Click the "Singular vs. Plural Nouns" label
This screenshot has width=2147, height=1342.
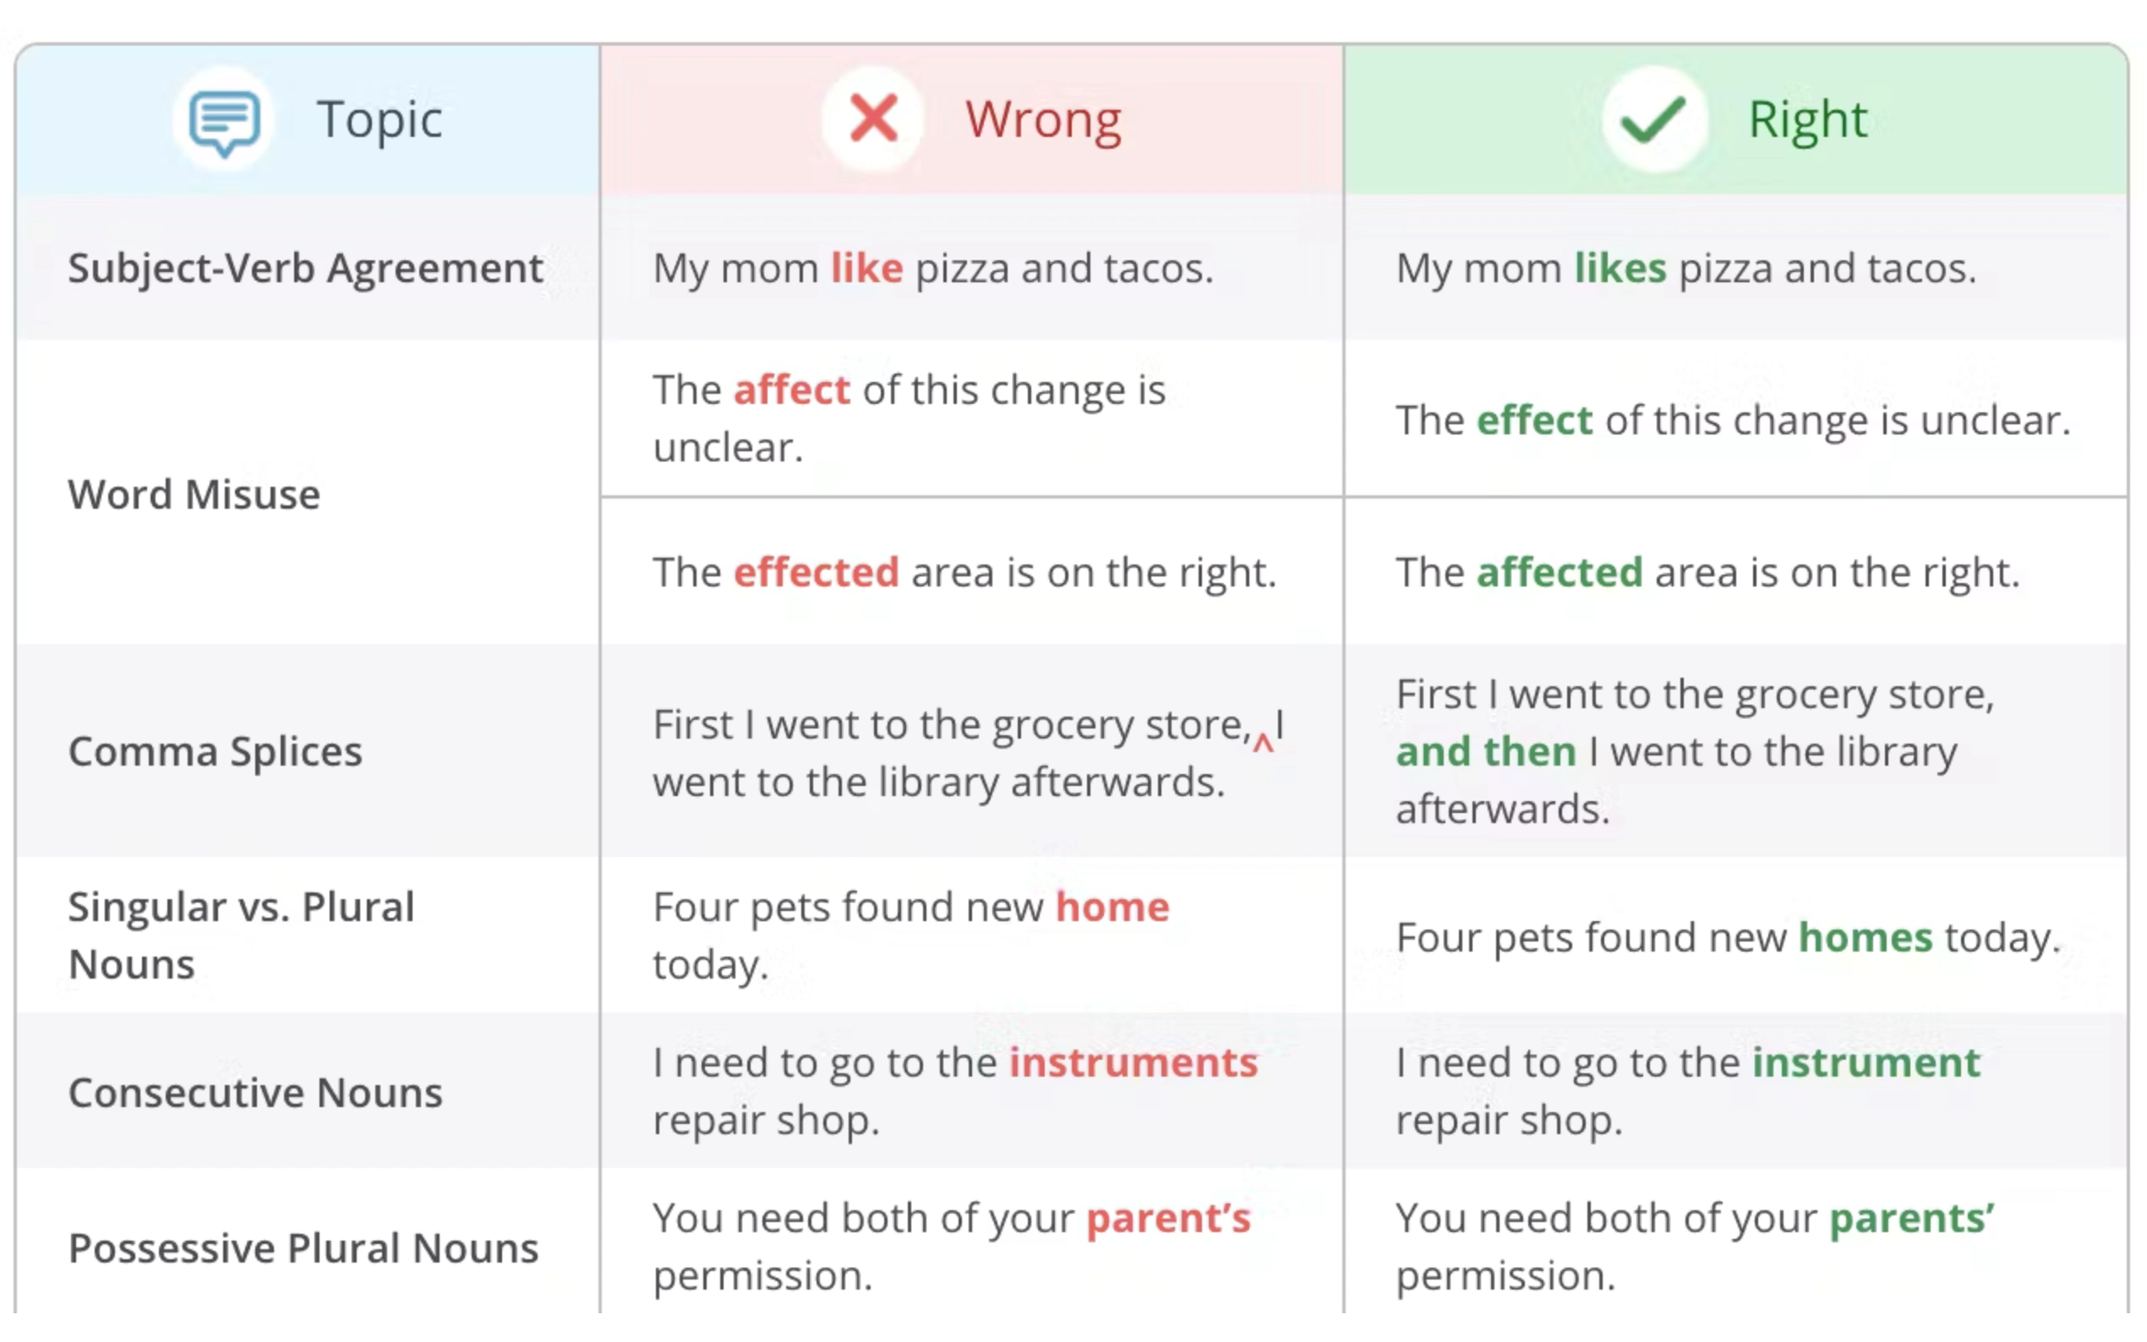(x=241, y=935)
